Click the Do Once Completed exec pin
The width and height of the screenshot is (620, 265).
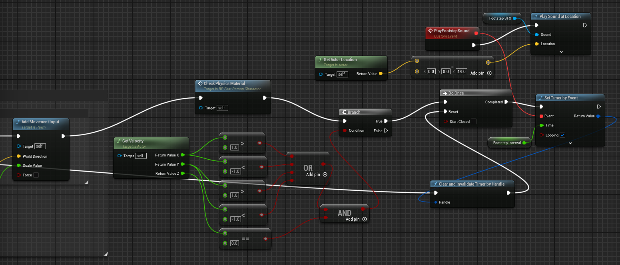point(506,102)
